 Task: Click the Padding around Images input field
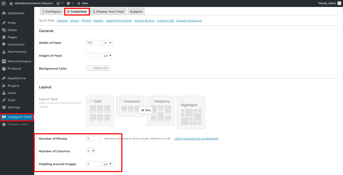tap(94, 164)
